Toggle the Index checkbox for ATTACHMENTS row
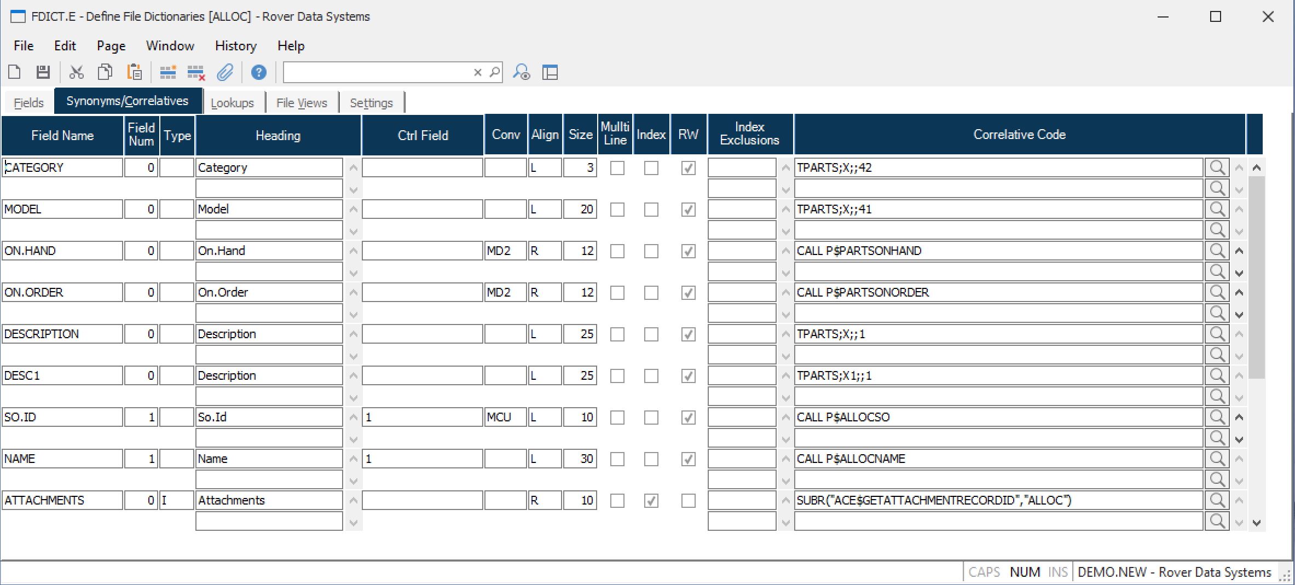This screenshot has height=585, width=1295. tap(651, 501)
